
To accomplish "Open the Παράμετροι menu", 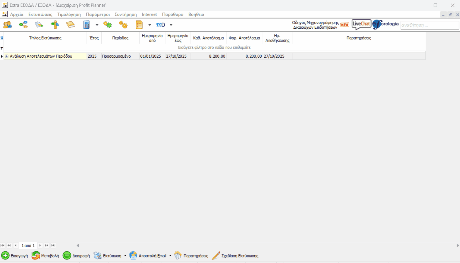I will [98, 14].
